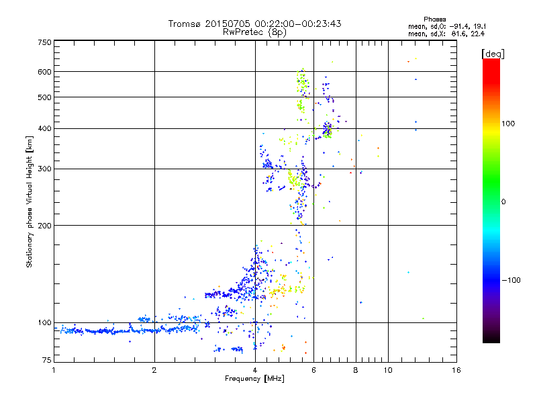Click the colorbar label '-100'

[511, 280]
